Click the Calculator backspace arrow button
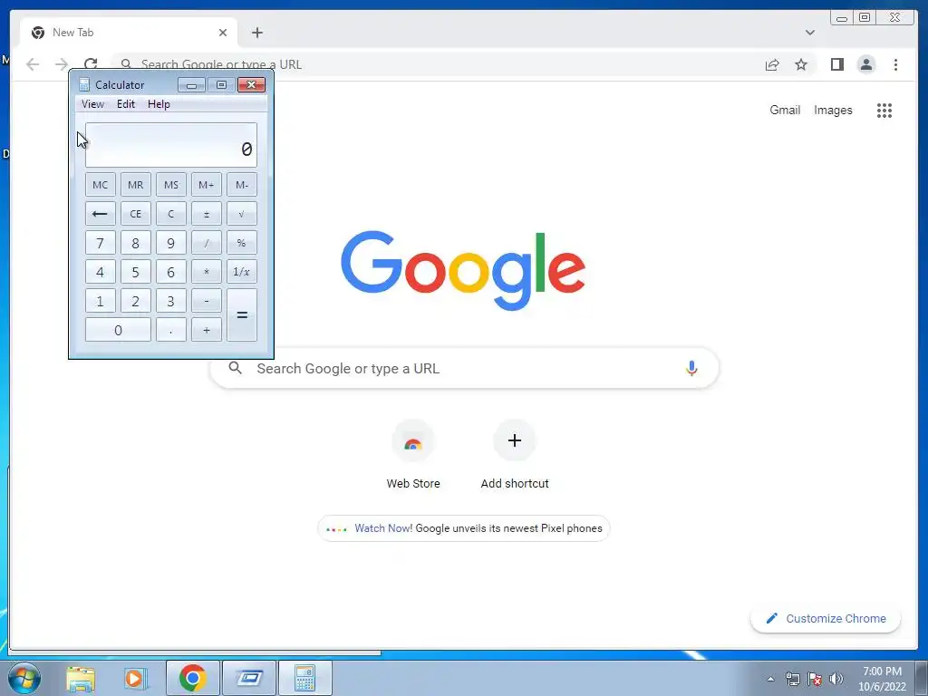 100,214
